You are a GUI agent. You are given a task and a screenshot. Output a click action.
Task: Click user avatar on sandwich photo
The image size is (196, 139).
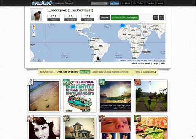pyautogui.click(x=137, y=118)
